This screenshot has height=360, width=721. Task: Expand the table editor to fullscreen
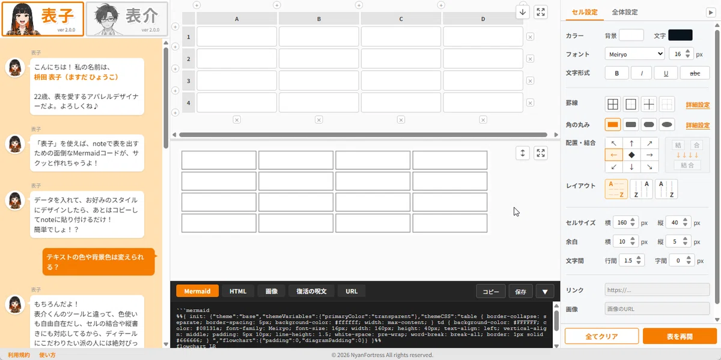[x=541, y=11]
